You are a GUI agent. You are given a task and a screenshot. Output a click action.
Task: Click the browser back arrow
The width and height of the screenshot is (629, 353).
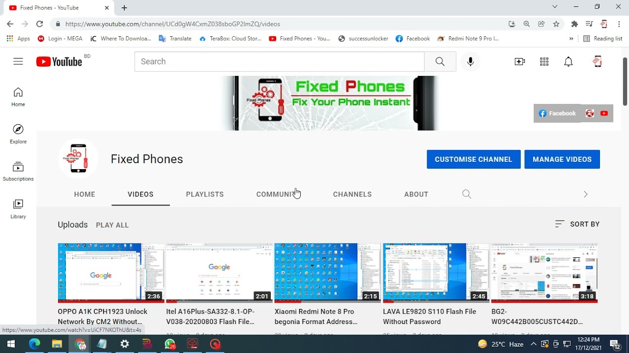(10, 24)
